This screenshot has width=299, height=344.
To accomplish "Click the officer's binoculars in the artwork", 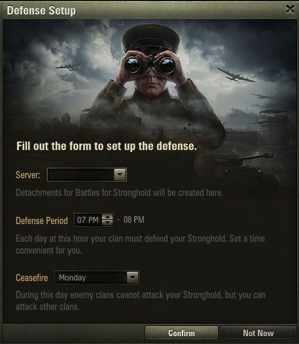I will 150,64.
